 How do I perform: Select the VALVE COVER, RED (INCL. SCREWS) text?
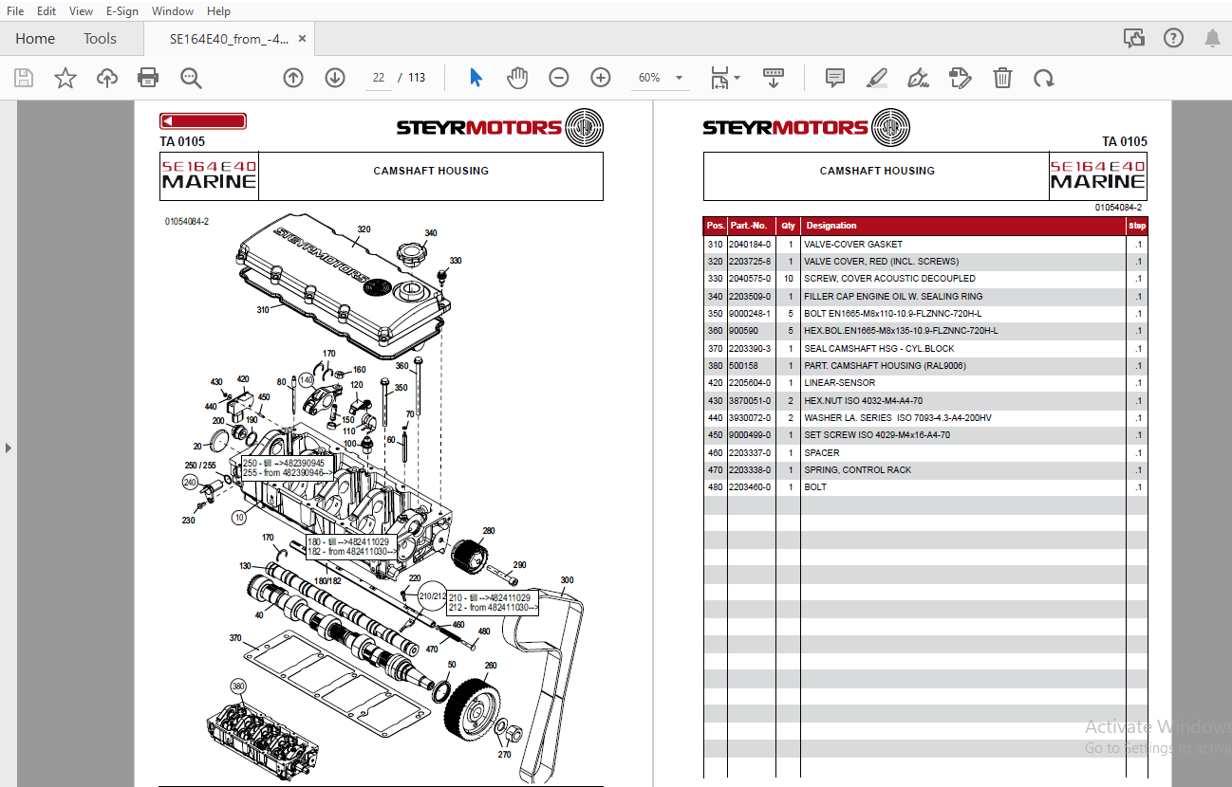[x=881, y=262]
